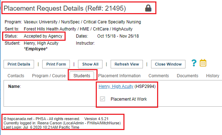The width and height of the screenshot is (222, 135).
Task: Click the Accepted by Agency status text
Action: [x=43, y=36]
